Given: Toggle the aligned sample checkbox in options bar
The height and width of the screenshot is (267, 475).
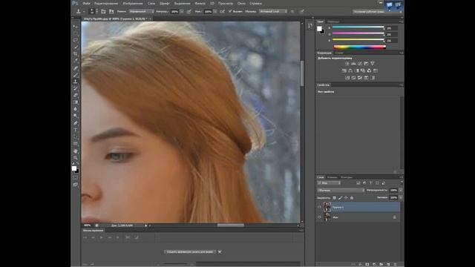Looking at the screenshot, I should click(230, 12).
